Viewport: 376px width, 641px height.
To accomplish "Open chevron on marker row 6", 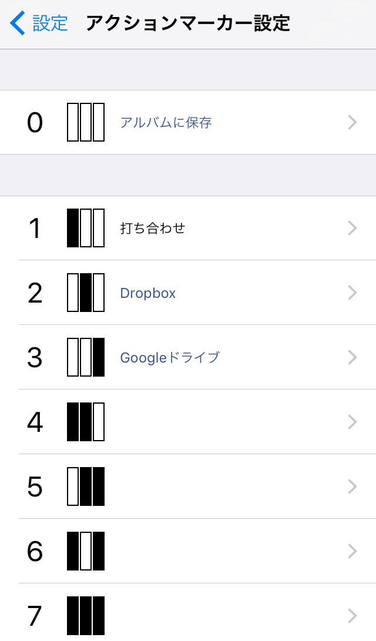I will click(352, 551).
